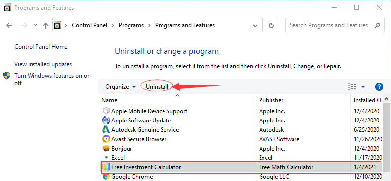Click Turn Windows features on or off
Image resolution: width=391 pixels, height=181 pixels.
(x=52, y=79)
